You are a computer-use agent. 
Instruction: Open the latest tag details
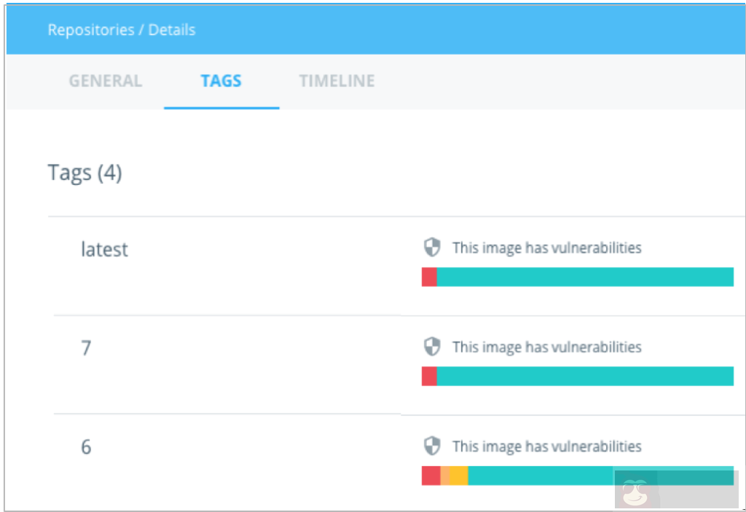pos(103,249)
